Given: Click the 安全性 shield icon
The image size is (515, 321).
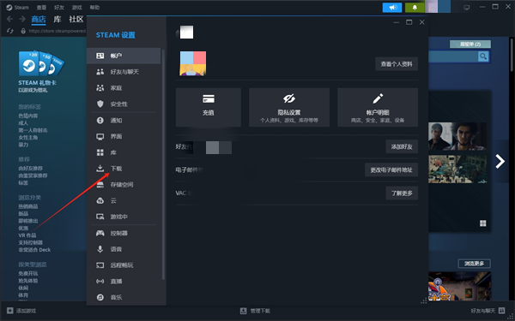Looking at the screenshot, I should (x=100, y=104).
